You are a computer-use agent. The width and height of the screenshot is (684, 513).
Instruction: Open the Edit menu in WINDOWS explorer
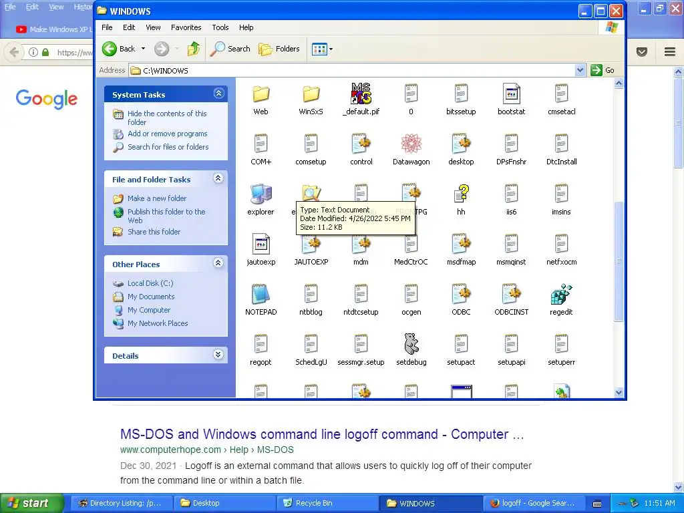coord(129,27)
